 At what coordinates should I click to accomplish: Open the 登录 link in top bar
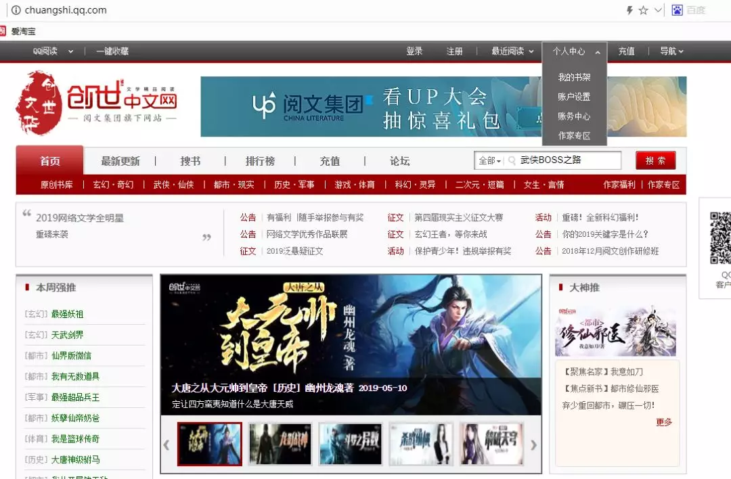pyautogui.click(x=414, y=51)
